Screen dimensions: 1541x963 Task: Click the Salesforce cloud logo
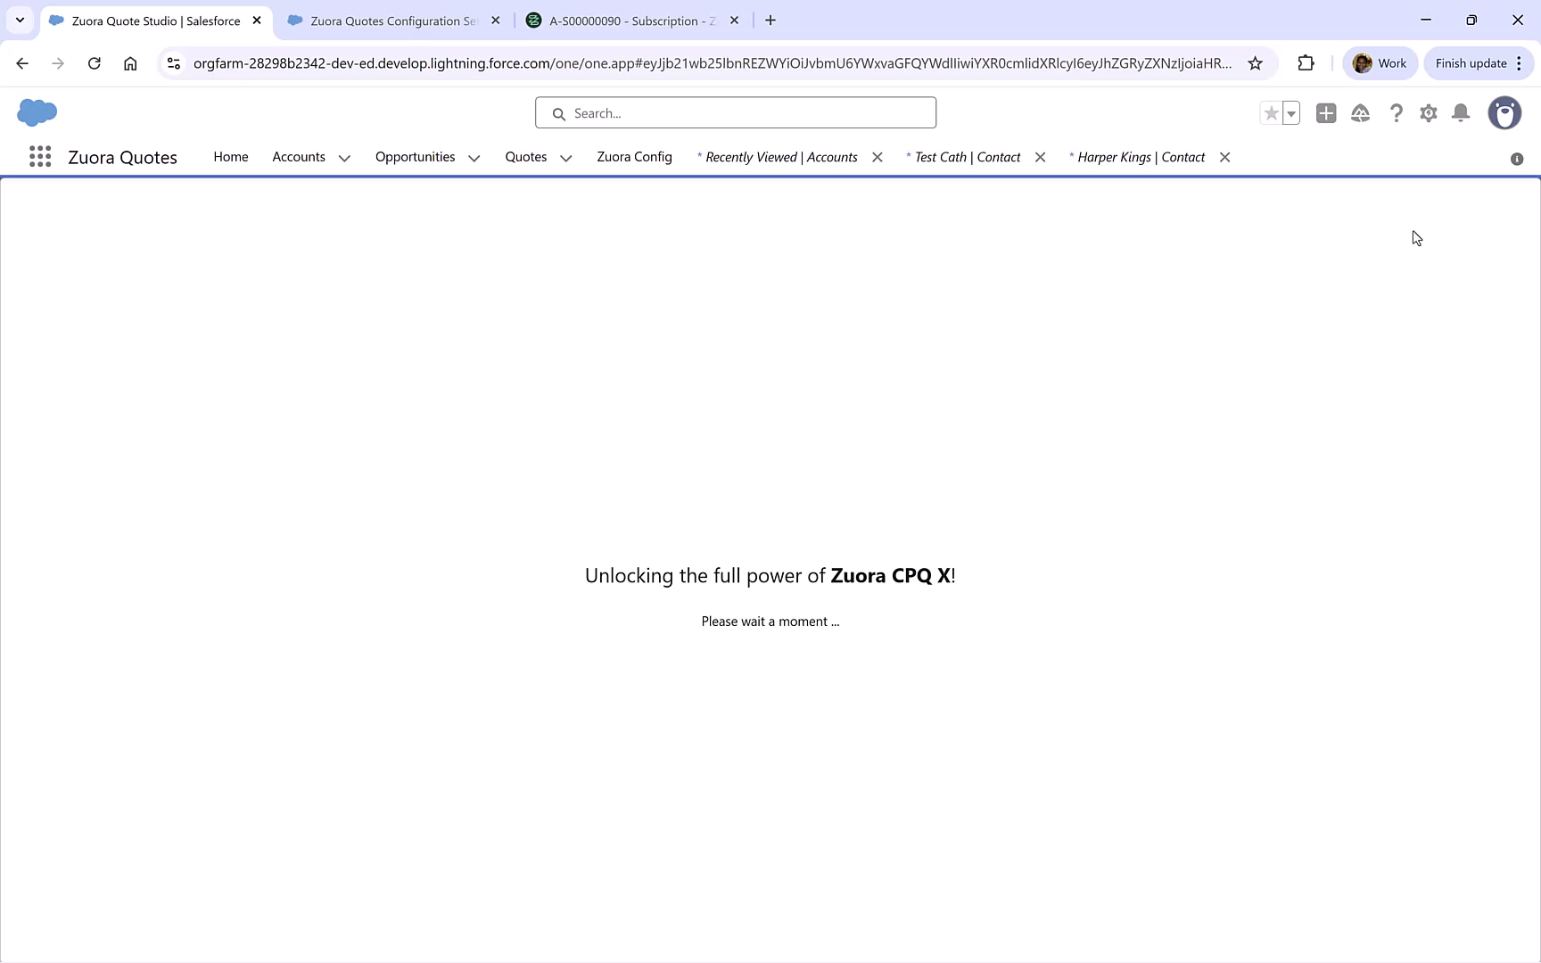(x=36, y=112)
